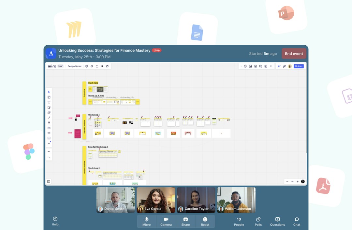352x230 pixels.
Task: Undo last action on Miro board
Action: 49,152
